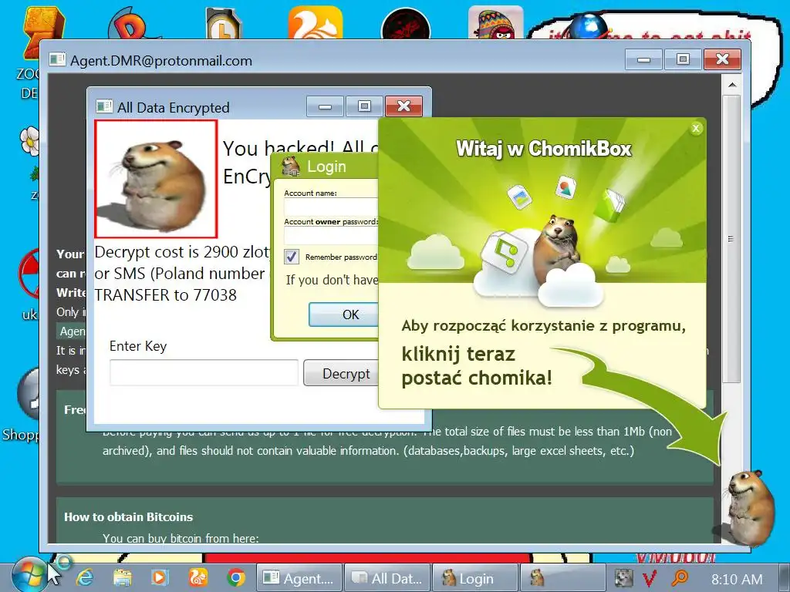Open the globe desktop shortcut at top
Viewport: 790px width, 592px height.
[x=587, y=26]
